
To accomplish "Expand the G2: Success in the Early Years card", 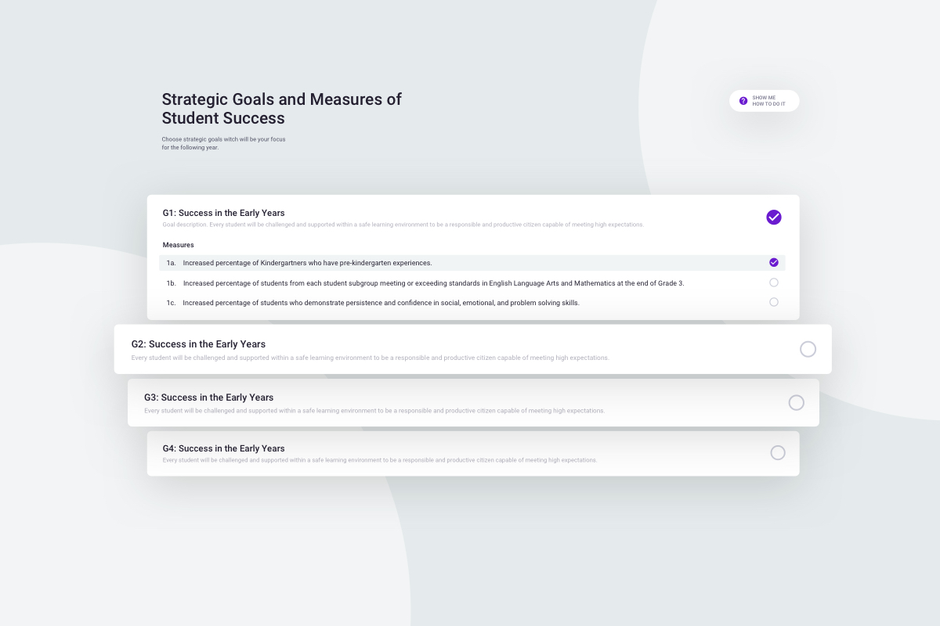I will 198,344.
